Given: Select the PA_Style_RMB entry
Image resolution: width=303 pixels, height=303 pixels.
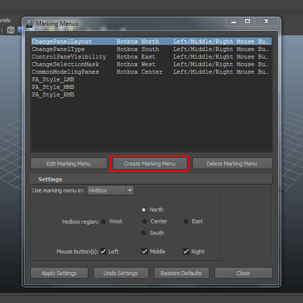Looking at the screenshot, I should tap(151, 94).
